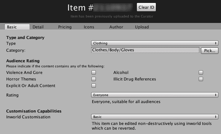Screen dimensions: 221x134
Task: Click the 'Inworld Customisation' label
Action: click(28, 117)
